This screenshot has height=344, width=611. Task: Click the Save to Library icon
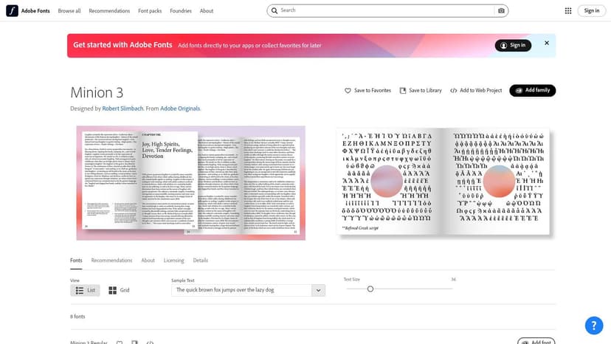tap(403, 91)
